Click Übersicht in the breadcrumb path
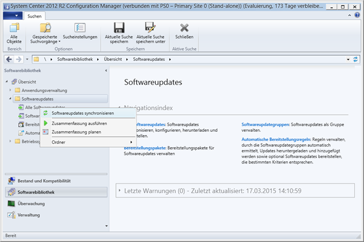This screenshot has height=242, width=364. coord(113,59)
